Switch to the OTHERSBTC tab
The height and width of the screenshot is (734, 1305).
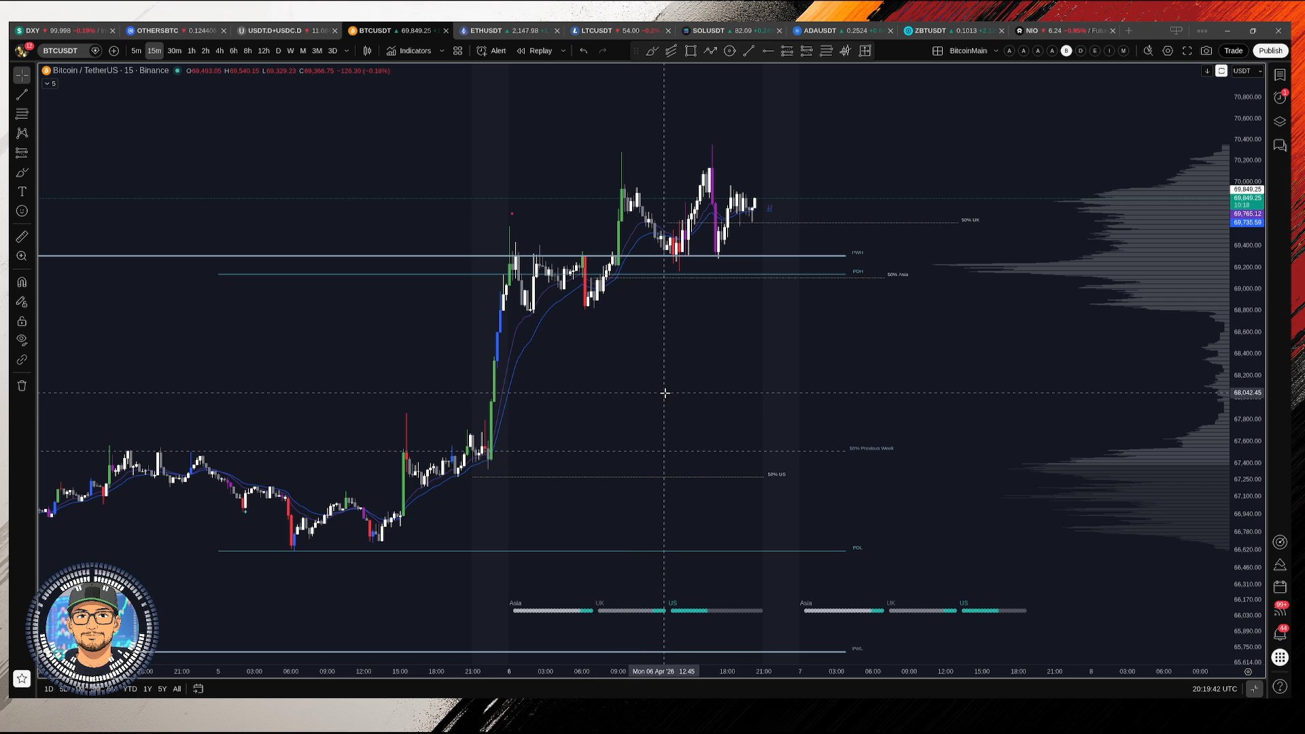click(177, 31)
